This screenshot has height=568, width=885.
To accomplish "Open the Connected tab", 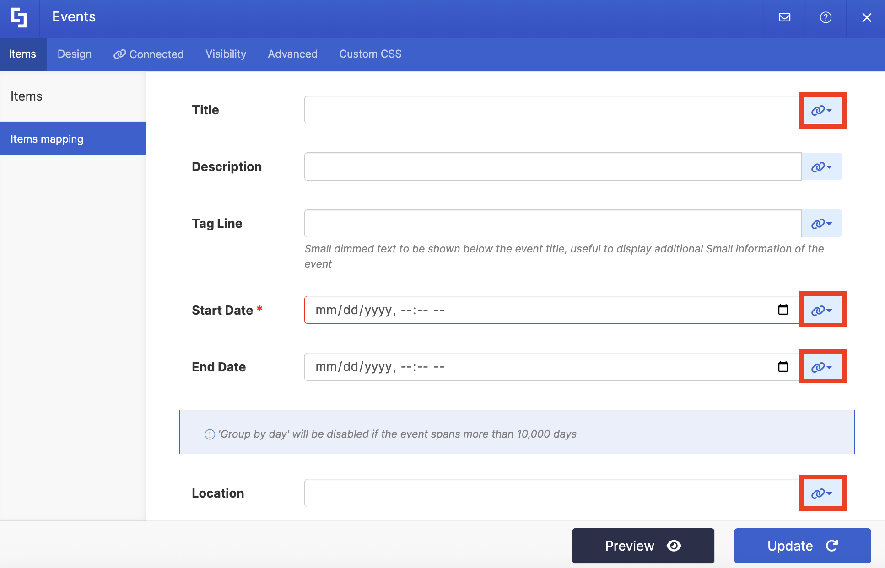I will 149,54.
